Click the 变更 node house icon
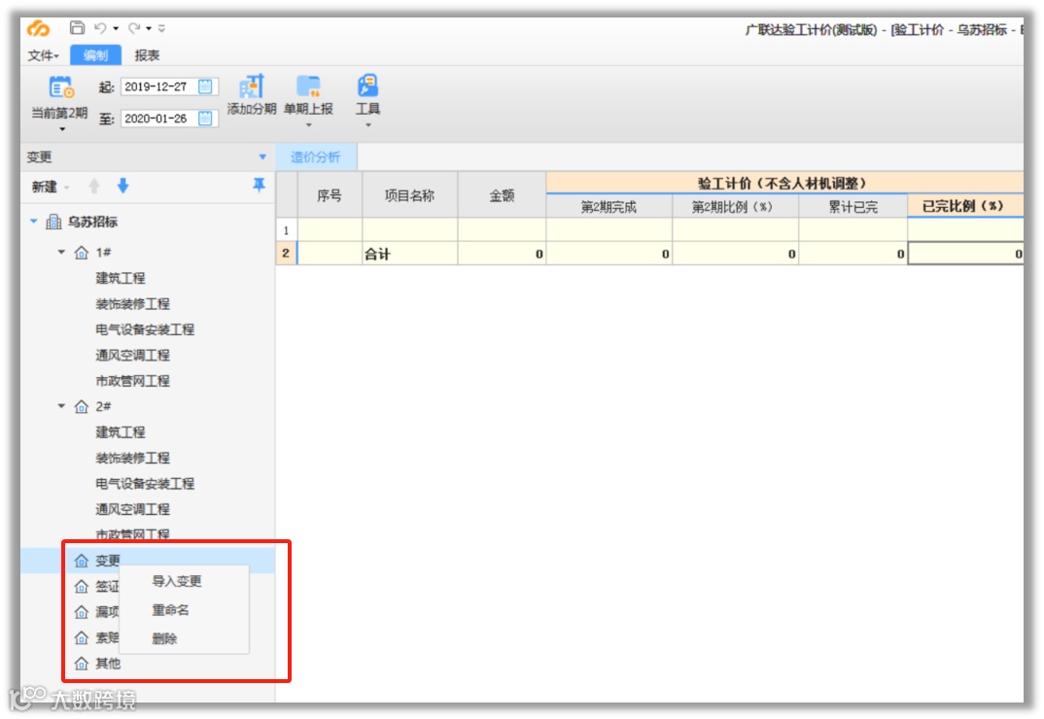Screen dimensions: 1044x719 pyautogui.click(x=82, y=561)
